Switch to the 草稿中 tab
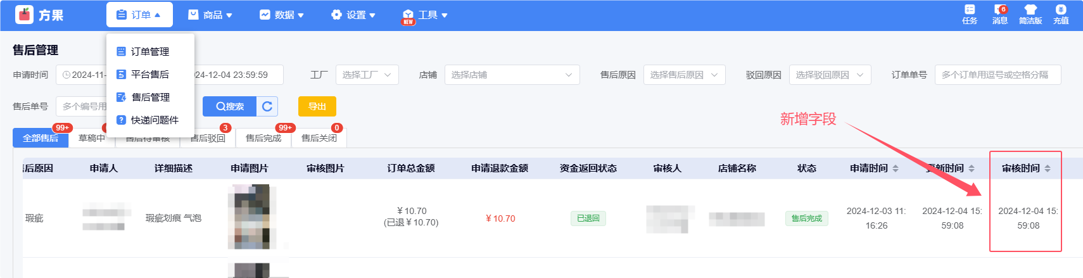The width and height of the screenshot is (1083, 278). pyautogui.click(x=92, y=138)
